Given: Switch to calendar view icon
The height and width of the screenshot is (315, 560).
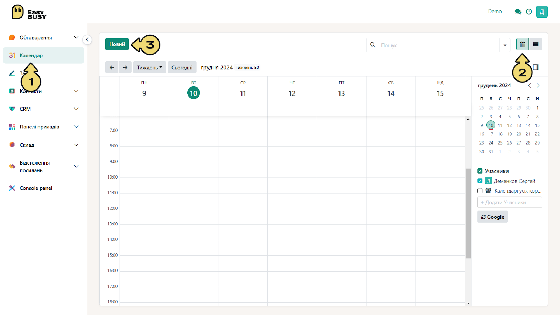Looking at the screenshot, I should pyautogui.click(x=523, y=44).
